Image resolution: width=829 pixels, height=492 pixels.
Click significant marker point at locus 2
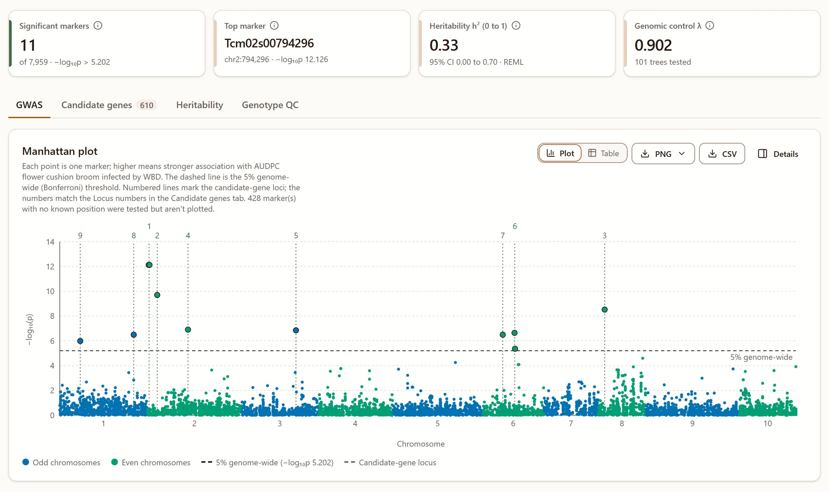tap(157, 295)
